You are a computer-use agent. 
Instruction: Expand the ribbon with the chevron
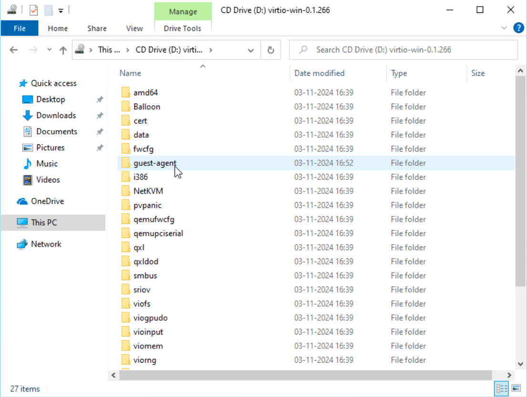tap(504, 28)
